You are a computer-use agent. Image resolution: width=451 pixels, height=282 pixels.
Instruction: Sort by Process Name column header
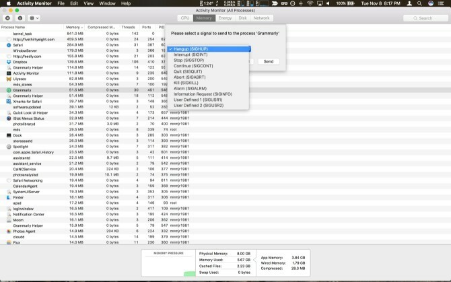click(x=32, y=28)
